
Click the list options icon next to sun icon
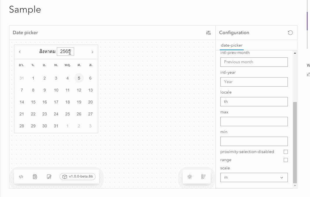click(x=204, y=177)
